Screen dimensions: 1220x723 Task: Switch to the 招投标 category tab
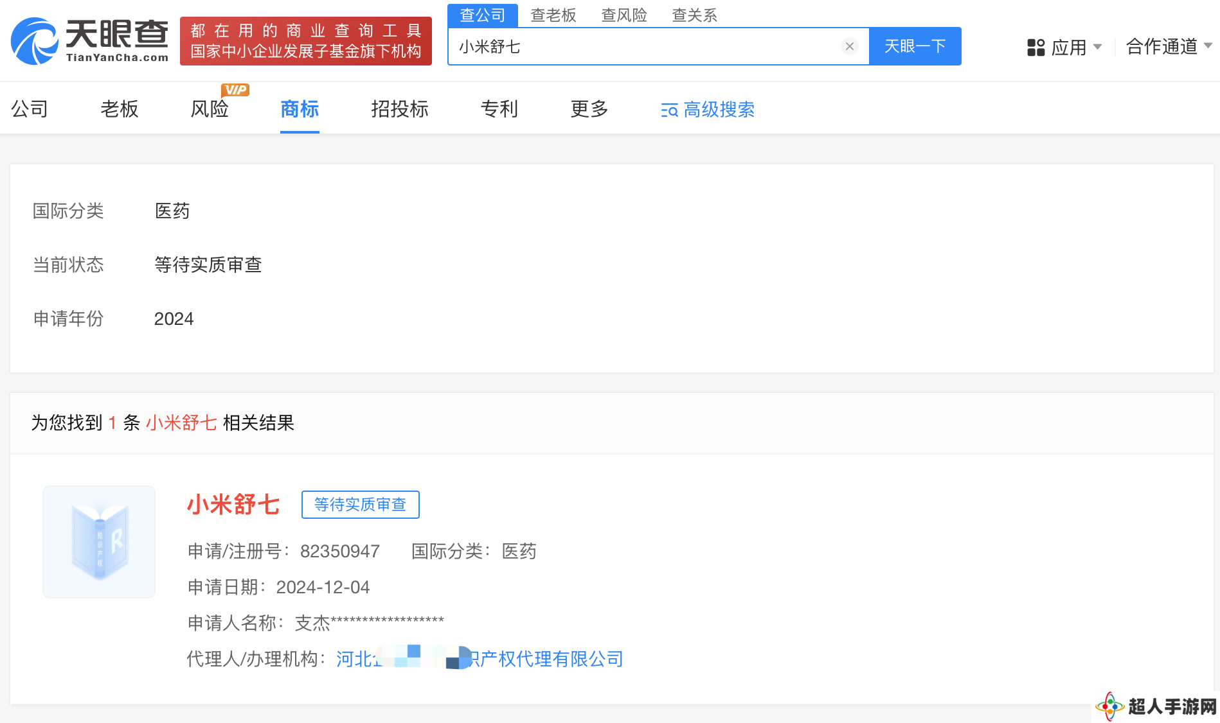[400, 109]
